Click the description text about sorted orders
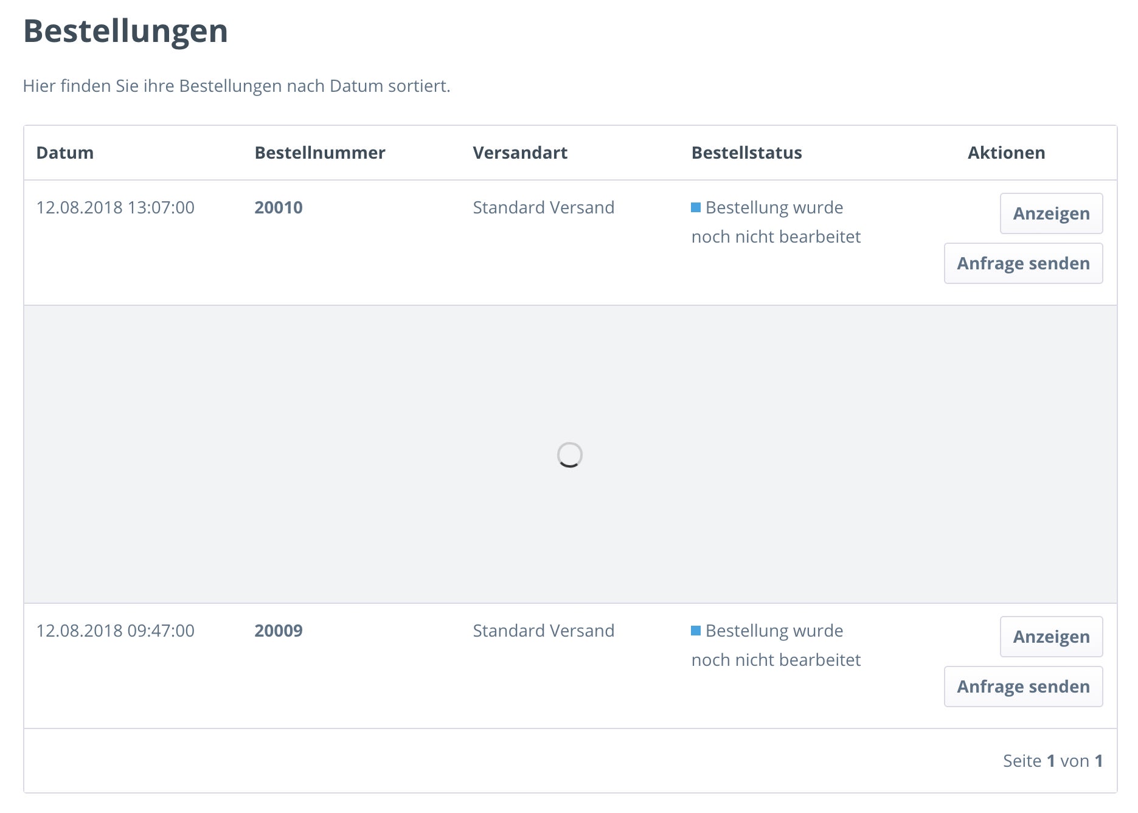 (x=237, y=86)
